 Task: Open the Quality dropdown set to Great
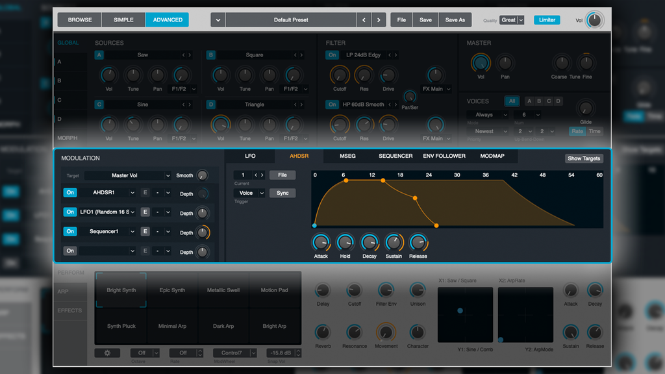(511, 20)
